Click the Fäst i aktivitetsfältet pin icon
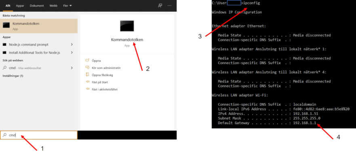 pyautogui.click(x=87, y=89)
